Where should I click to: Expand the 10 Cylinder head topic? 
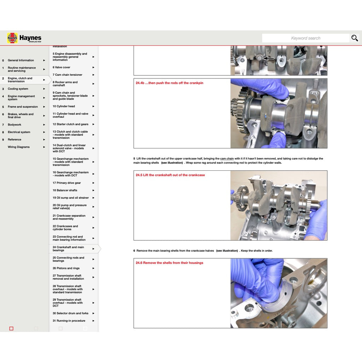click(x=93, y=106)
